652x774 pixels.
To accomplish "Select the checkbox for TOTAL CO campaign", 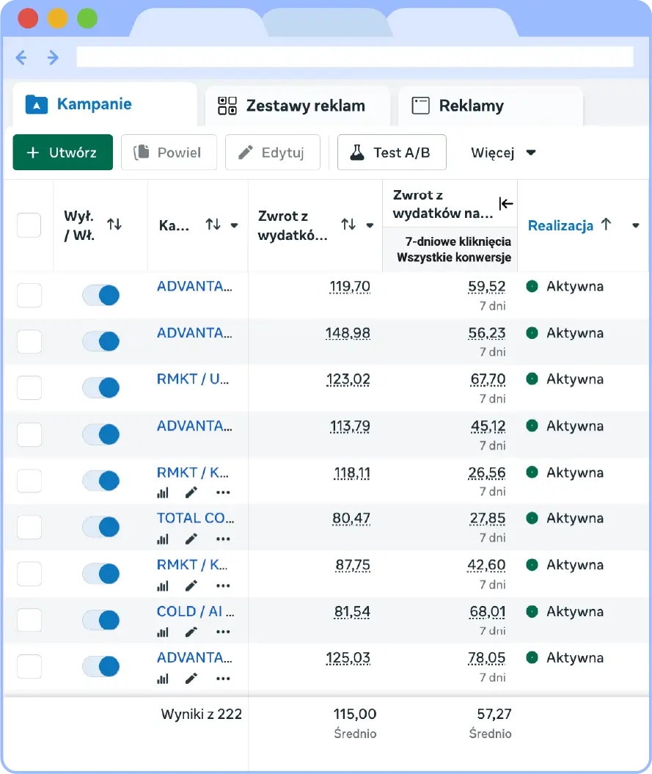I will coord(29,527).
